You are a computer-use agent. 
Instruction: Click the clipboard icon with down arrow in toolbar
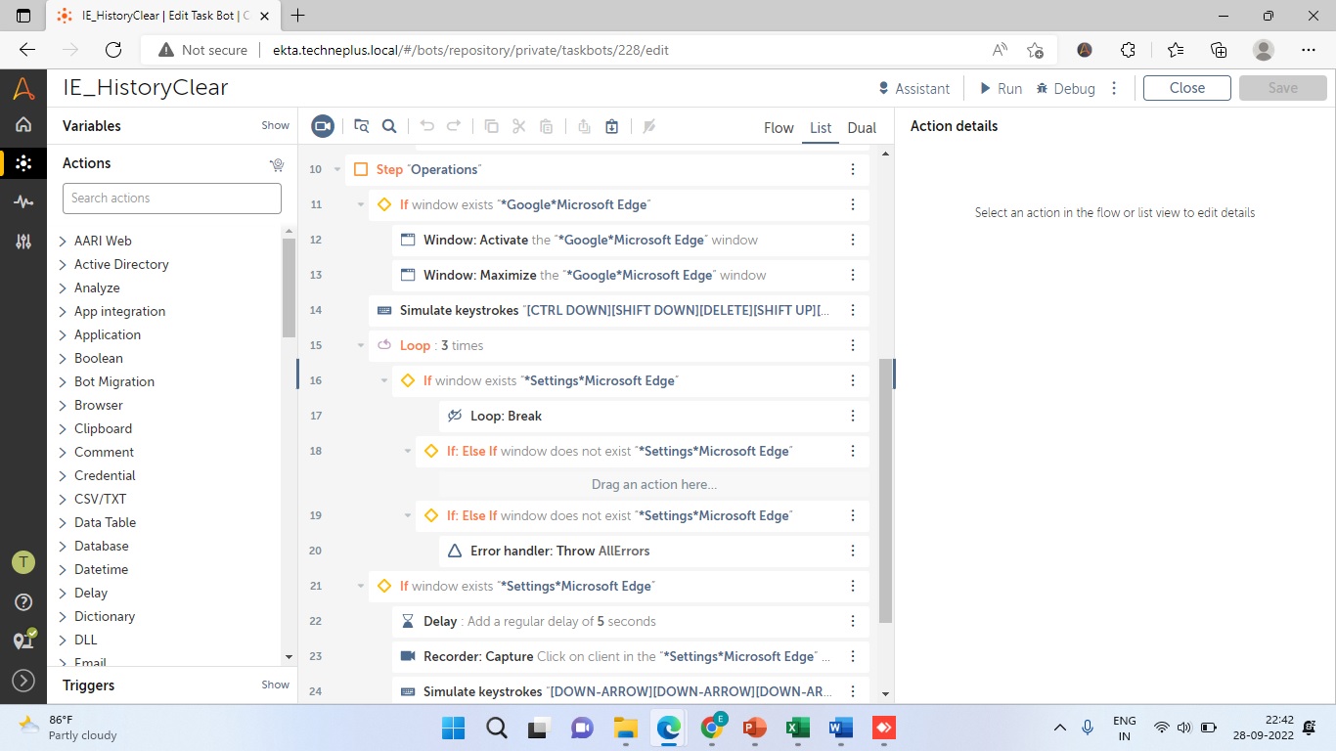[612, 126]
